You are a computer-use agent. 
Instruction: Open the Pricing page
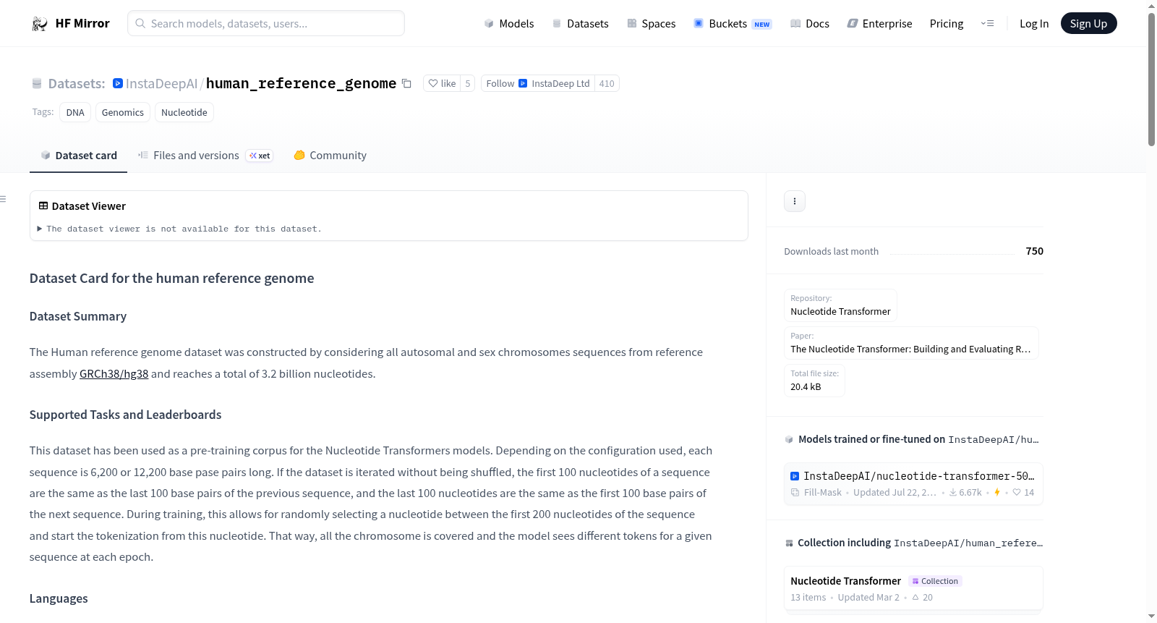click(947, 24)
